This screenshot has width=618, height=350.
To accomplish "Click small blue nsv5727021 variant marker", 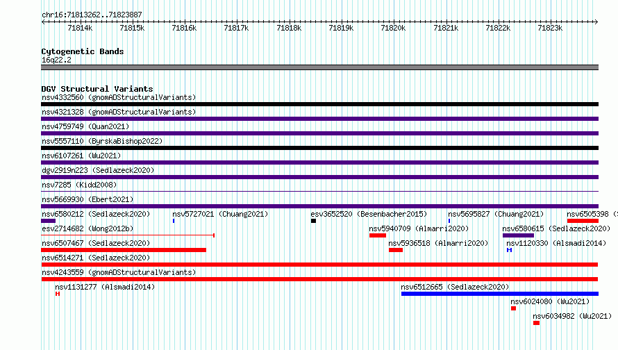I will coord(174,221).
